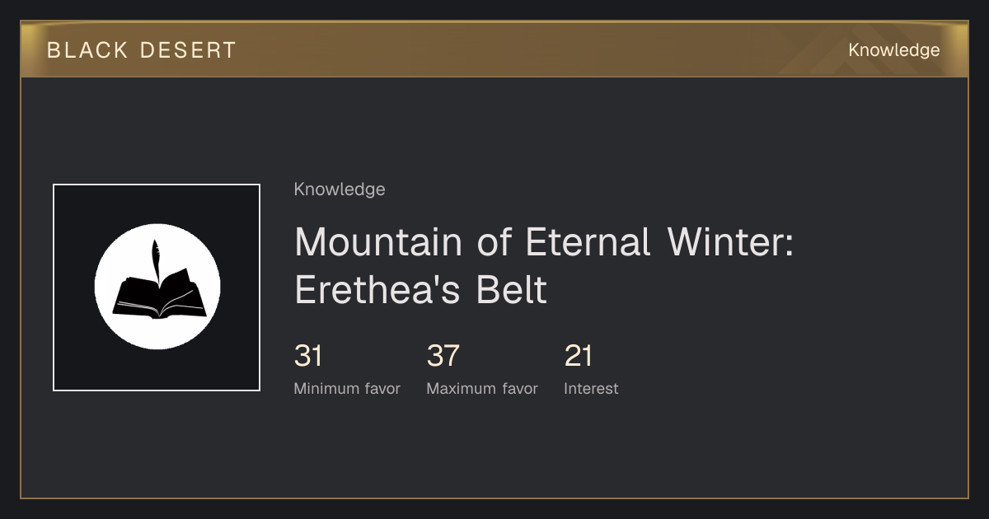Select the Erethea's Belt title line
Viewport: 989px width, 519px height.
tap(420, 290)
